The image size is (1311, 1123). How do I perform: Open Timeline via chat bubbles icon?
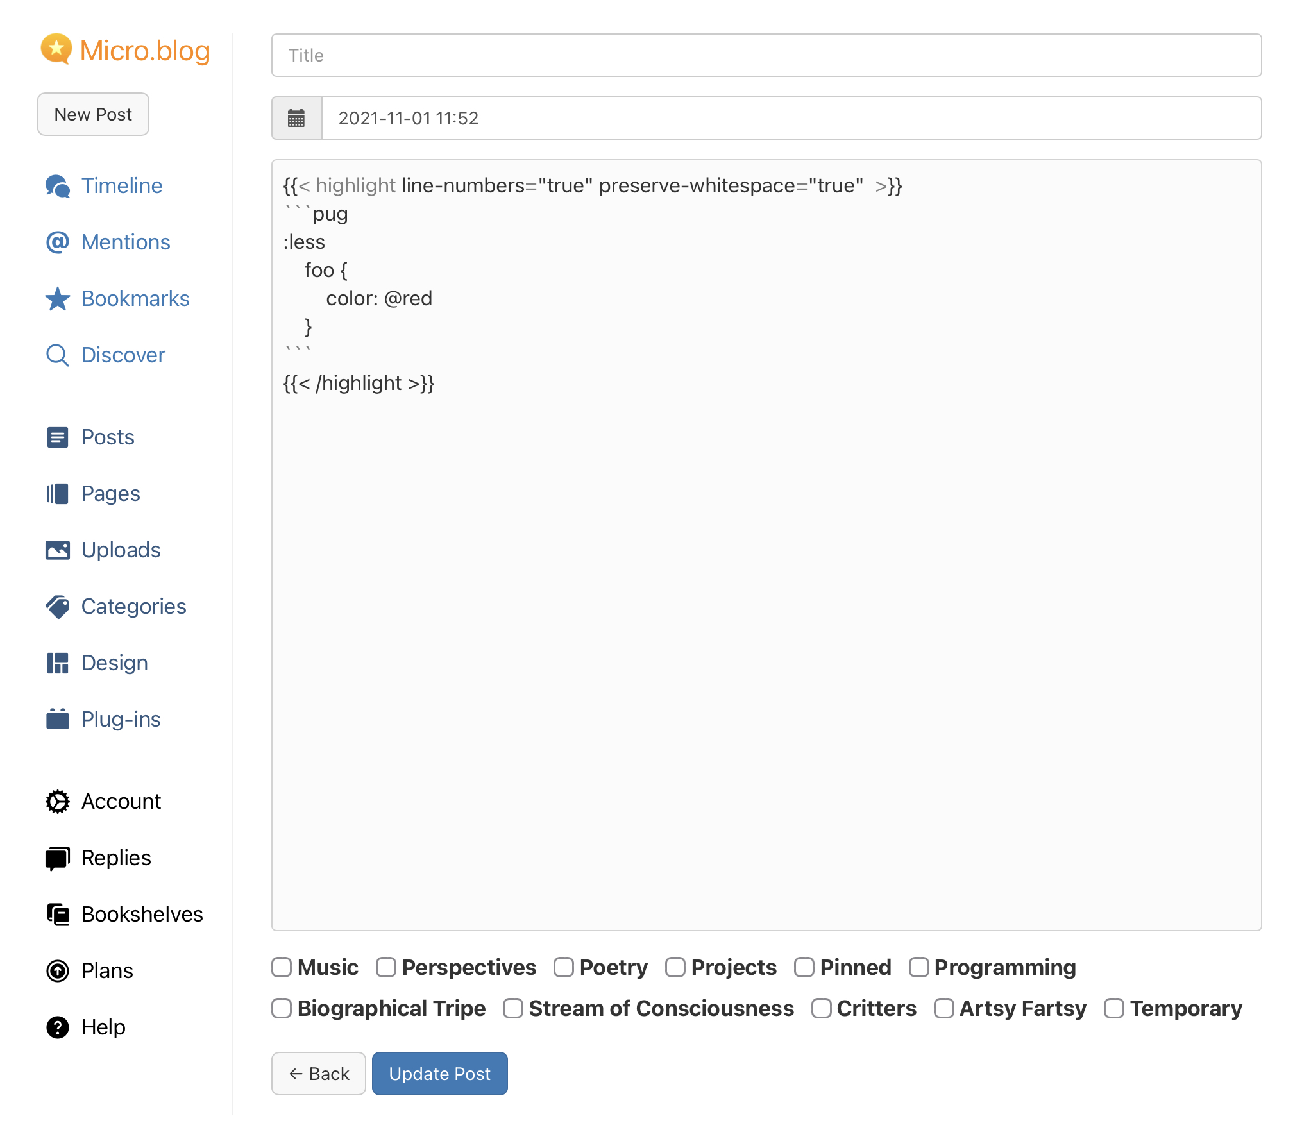58,186
